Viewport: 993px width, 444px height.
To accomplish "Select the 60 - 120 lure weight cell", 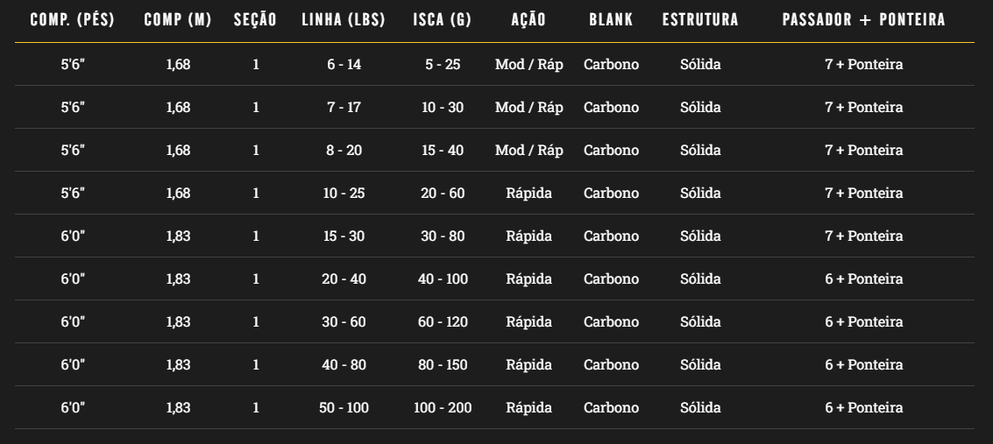I will point(443,322).
